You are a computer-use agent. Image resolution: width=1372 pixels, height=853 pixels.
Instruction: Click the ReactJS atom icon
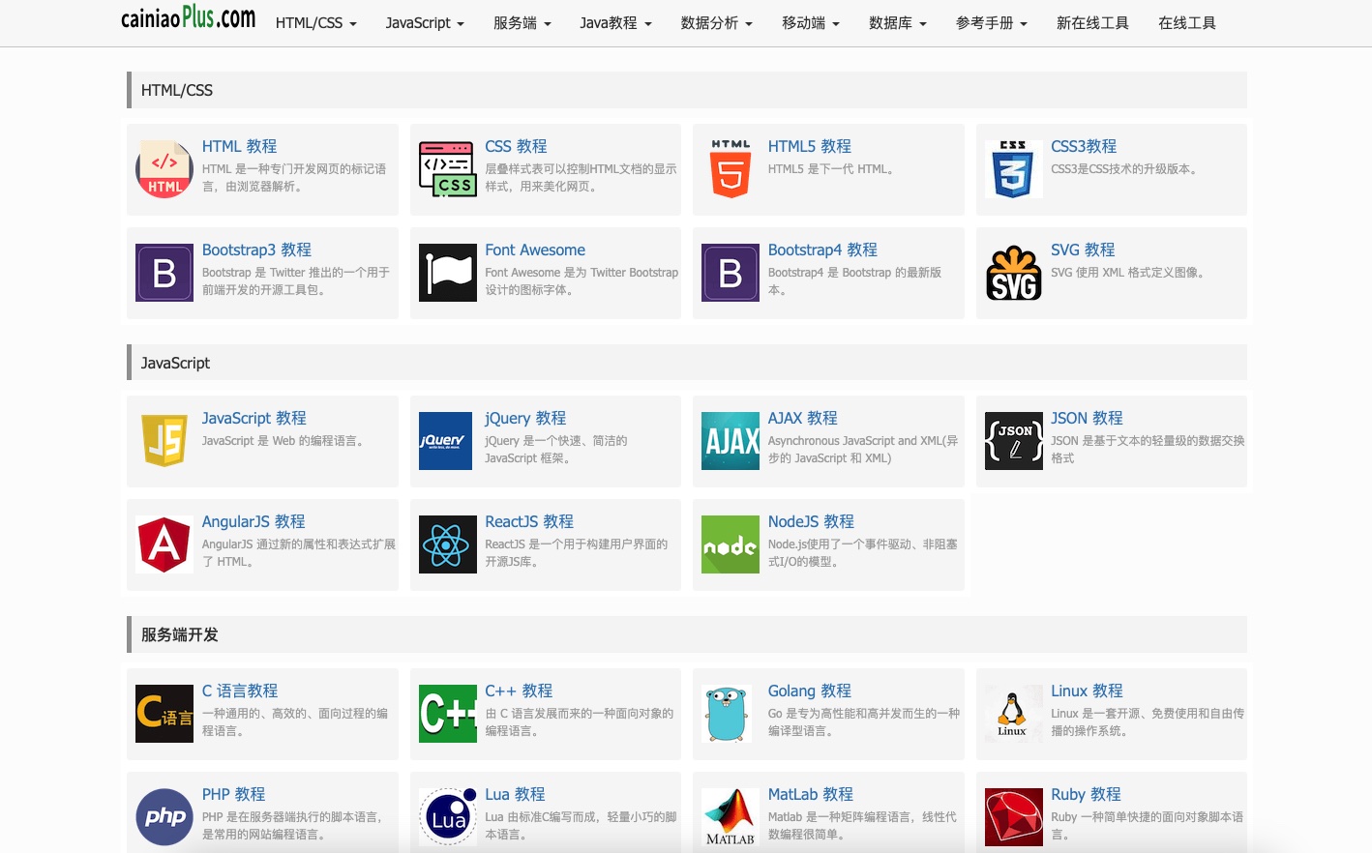(448, 544)
